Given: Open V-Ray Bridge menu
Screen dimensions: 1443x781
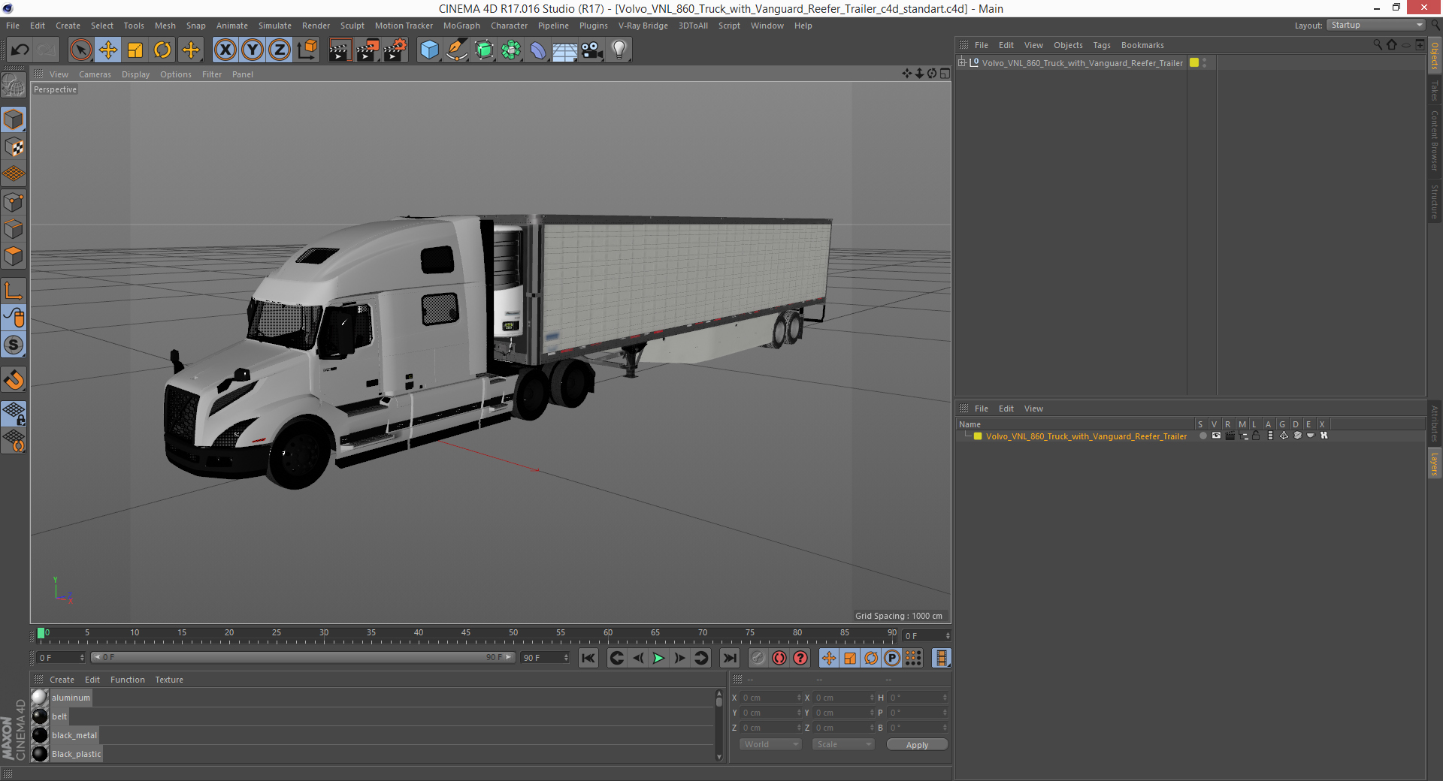Looking at the screenshot, I should (x=643, y=26).
